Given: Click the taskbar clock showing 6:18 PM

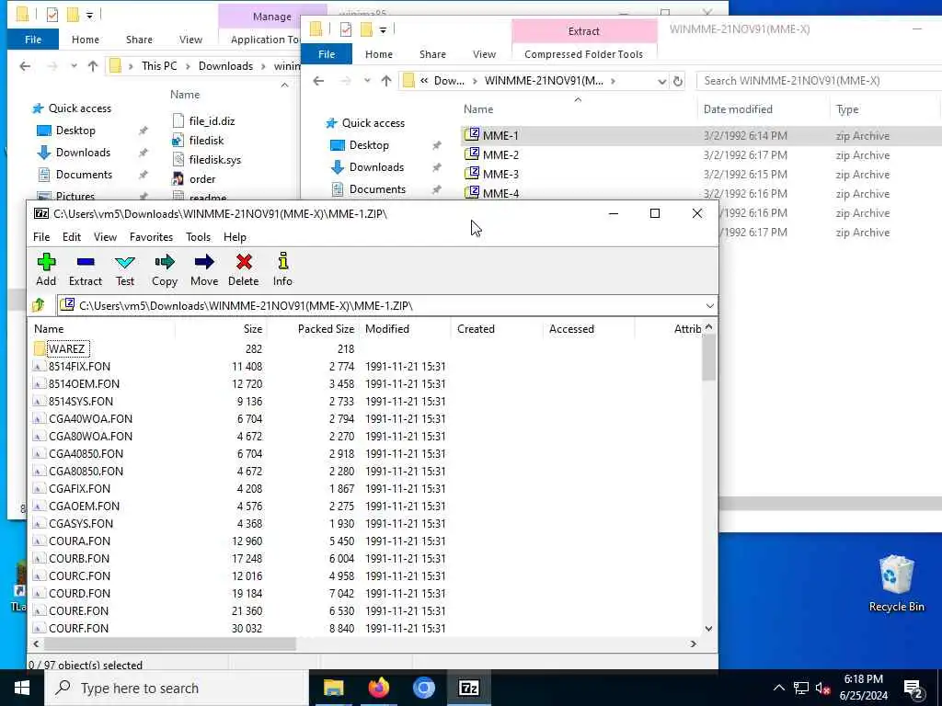Looking at the screenshot, I should tap(863, 688).
